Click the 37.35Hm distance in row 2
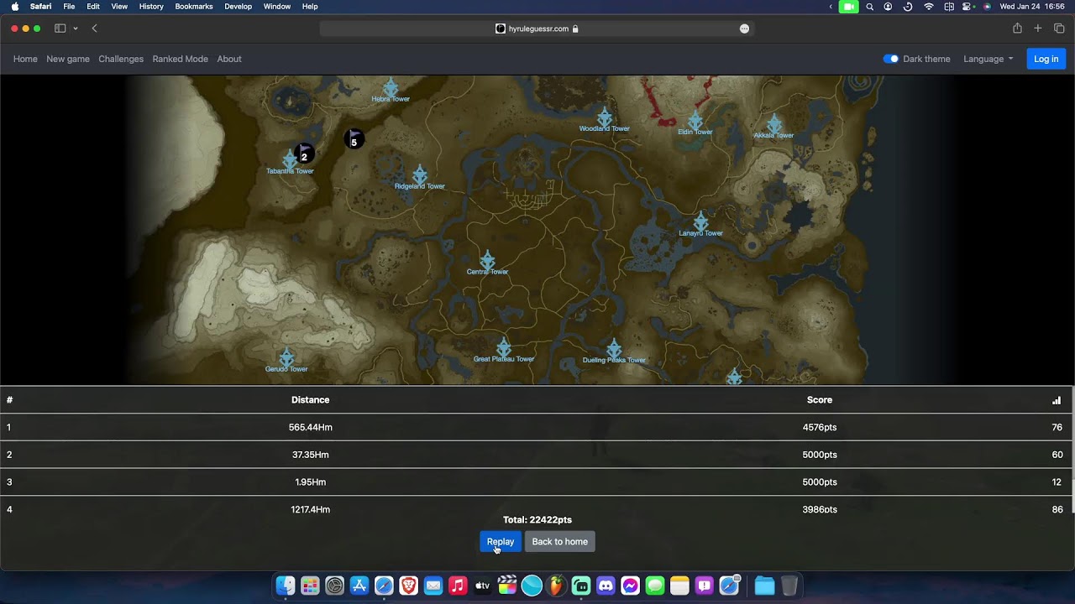Image resolution: width=1075 pixels, height=604 pixels. [311, 455]
